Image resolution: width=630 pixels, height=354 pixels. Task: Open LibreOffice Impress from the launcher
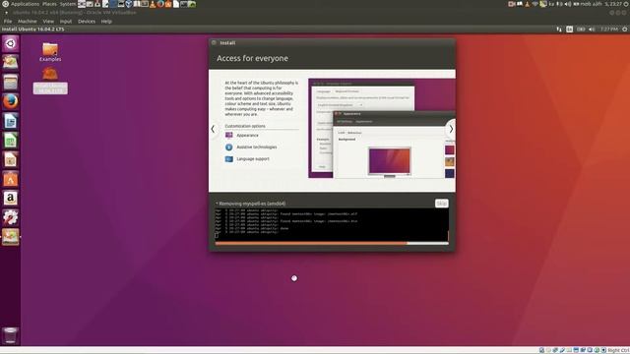point(11,159)
